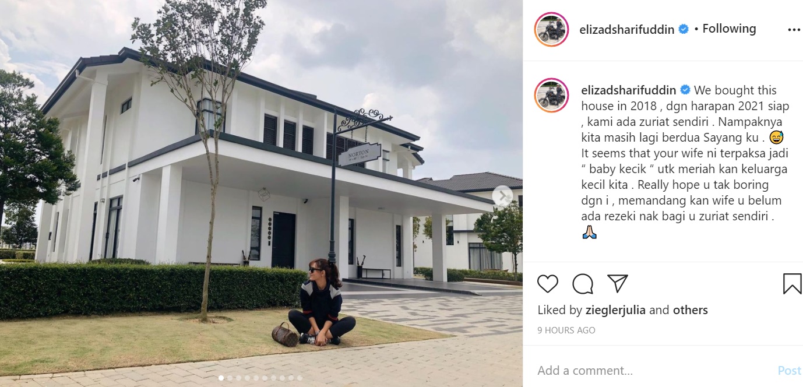Screen dimensions: 803x387
Task: Show the list of others who liked
Action: [x=691, y=310]
